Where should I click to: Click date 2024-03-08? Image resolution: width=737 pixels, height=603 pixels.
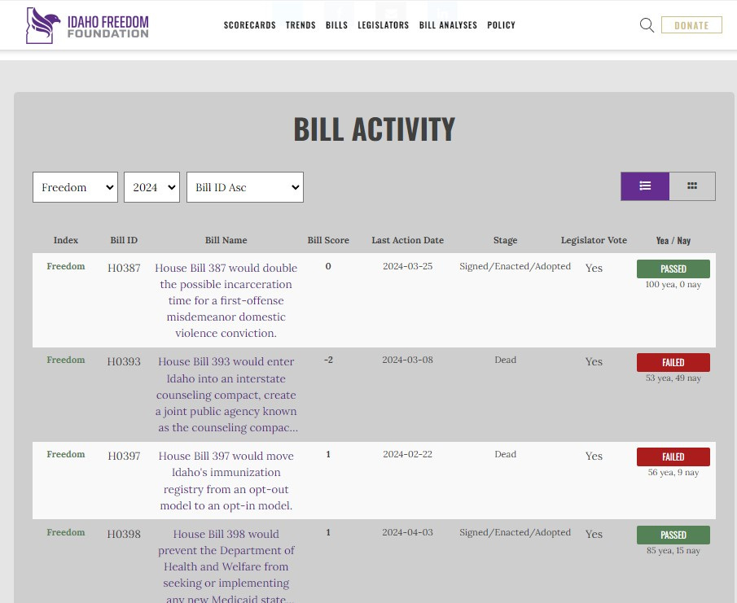407,360
